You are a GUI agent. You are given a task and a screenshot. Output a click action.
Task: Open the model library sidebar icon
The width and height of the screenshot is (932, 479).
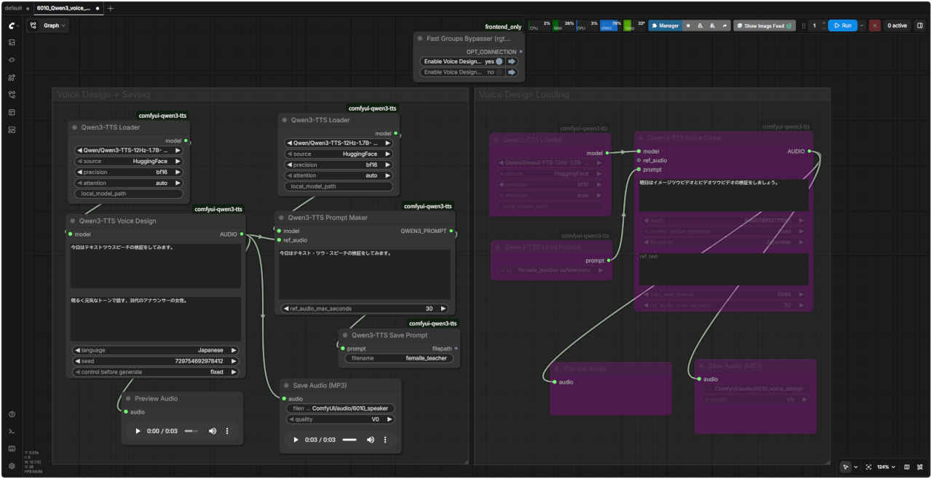click(x=12, y=77)
